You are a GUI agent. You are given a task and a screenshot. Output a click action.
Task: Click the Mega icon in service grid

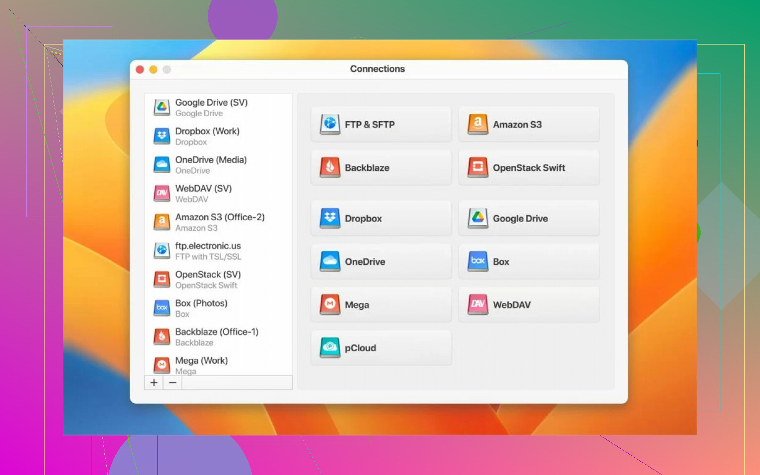point(330,304)
